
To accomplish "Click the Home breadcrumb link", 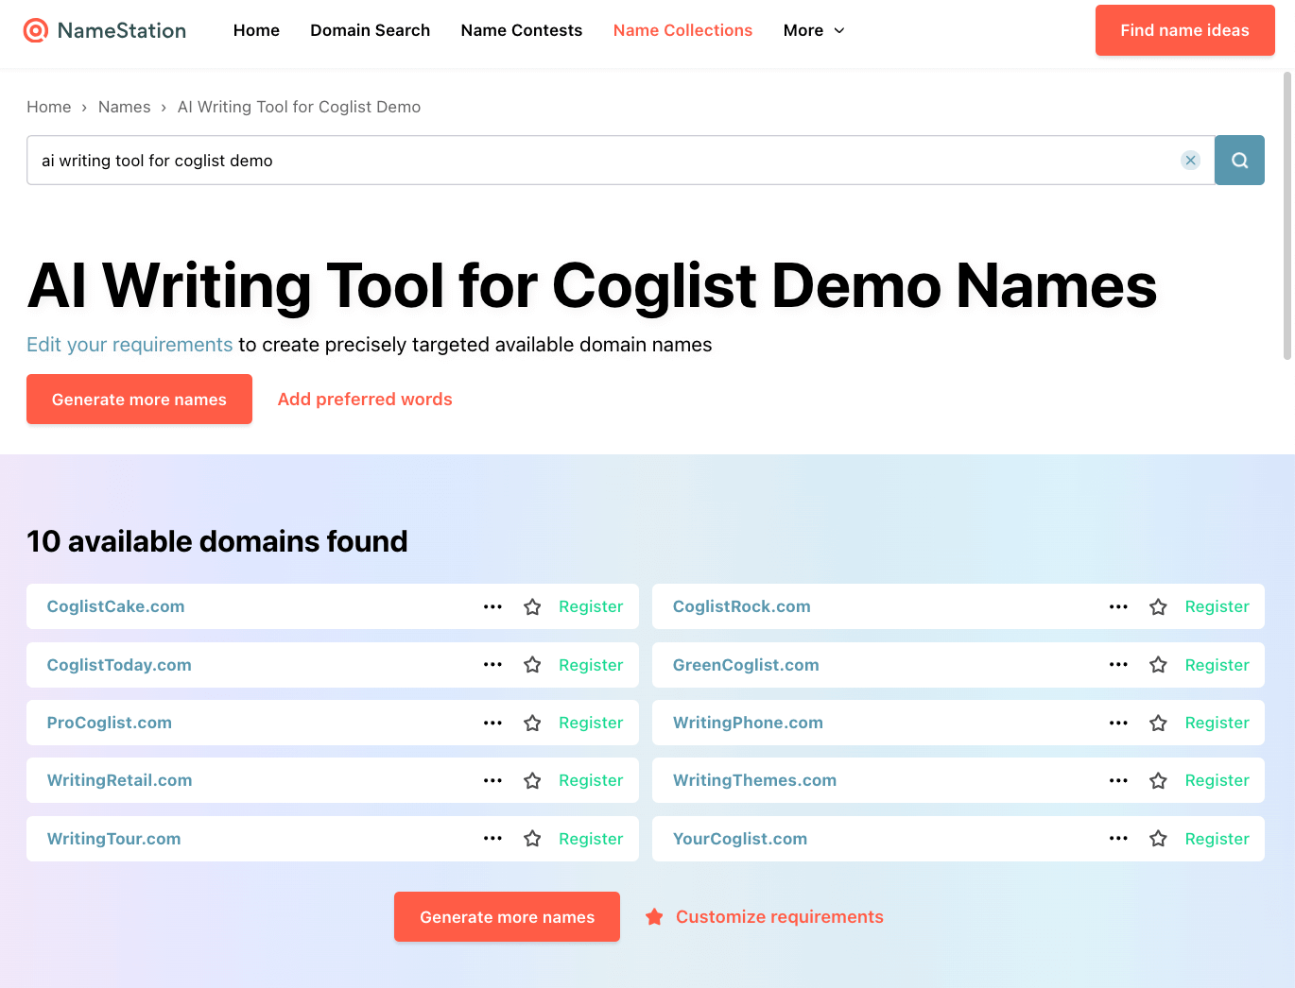I will (49, 107).
